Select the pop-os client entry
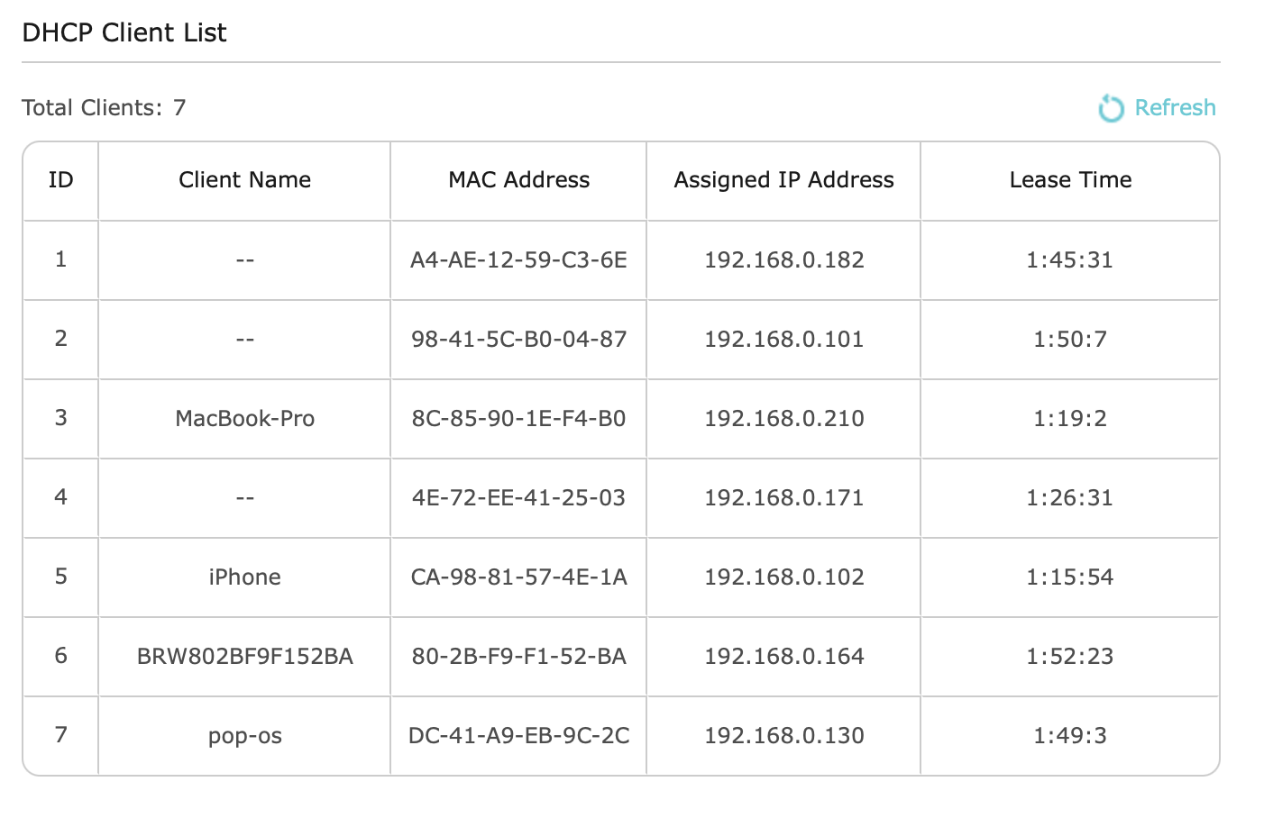This screenshot has width=1264, height=818. point(244,736)
